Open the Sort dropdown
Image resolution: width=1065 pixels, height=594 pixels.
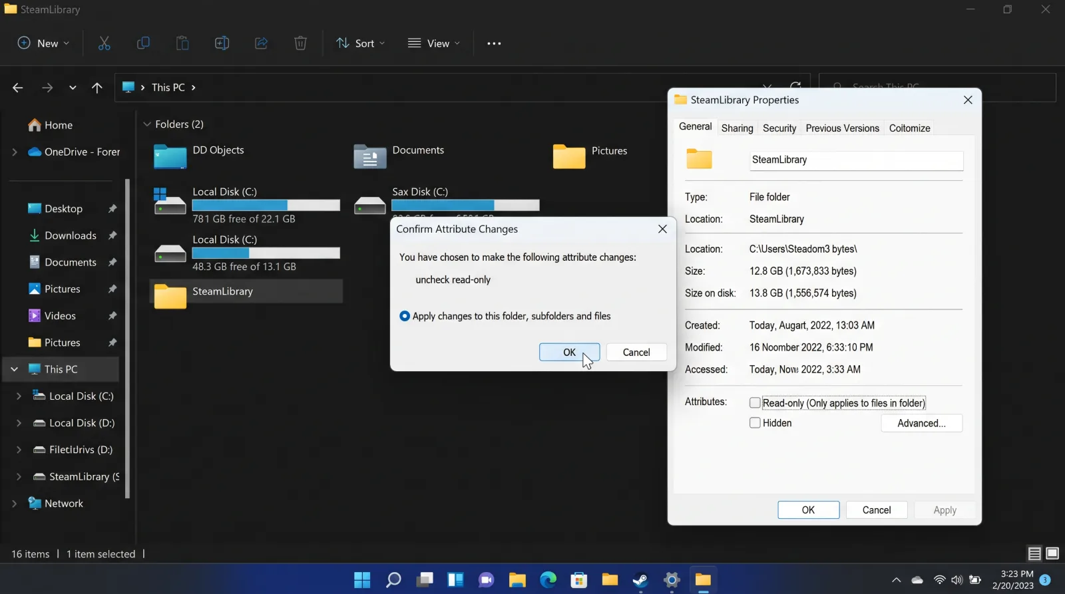[361, 43]
